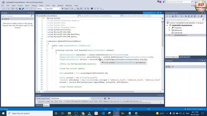Open the File menu

point(3,5)
